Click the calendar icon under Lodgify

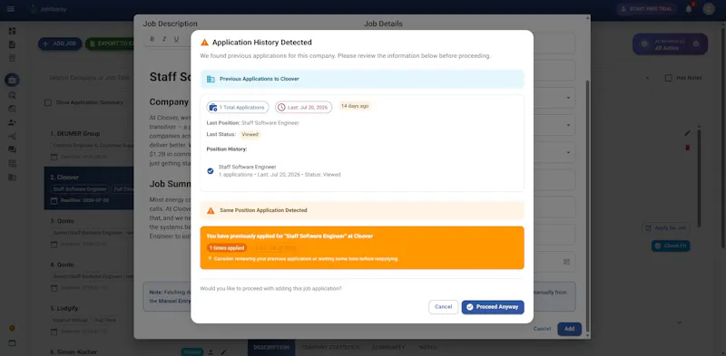(x=54, y=332)
